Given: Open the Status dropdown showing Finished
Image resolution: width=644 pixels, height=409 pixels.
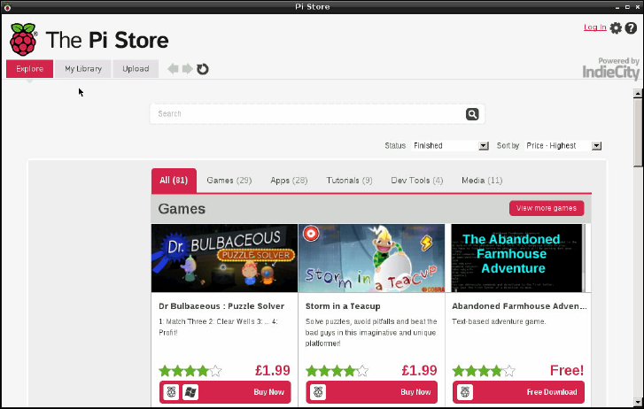Looking at the screenshot, I should pyautogui.click(x=450, y=145).
